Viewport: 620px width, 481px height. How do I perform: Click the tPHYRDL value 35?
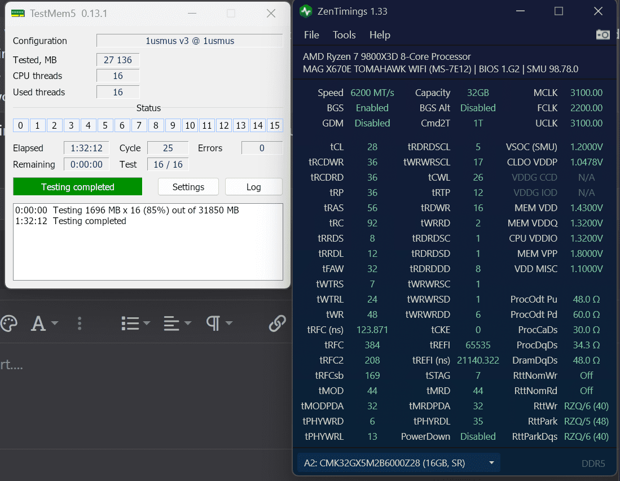478,421
